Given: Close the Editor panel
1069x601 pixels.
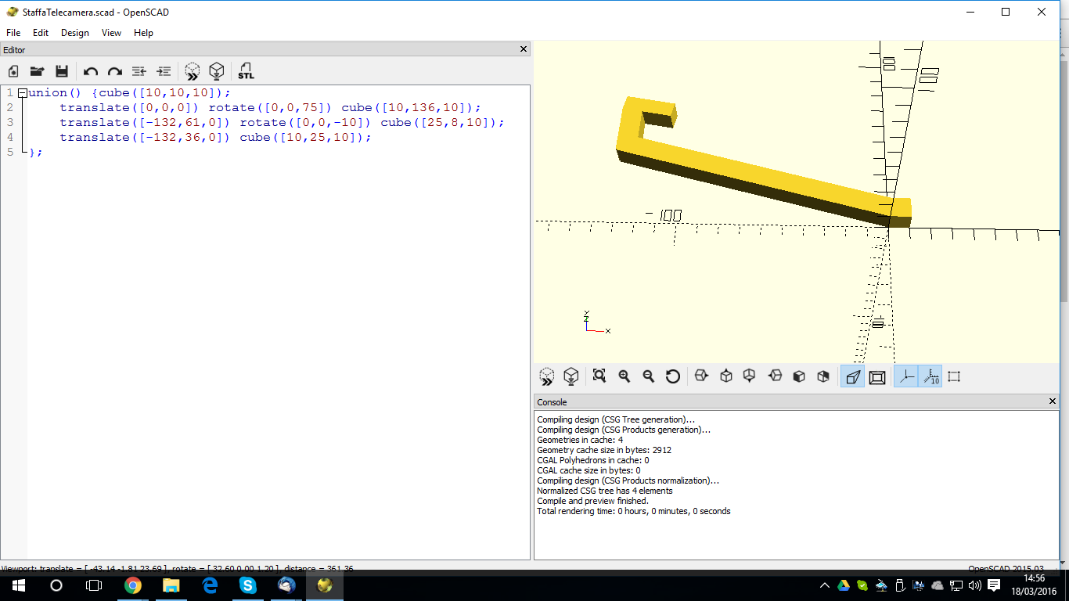Looking at the screenshot, I should click(x=524, y=49).
